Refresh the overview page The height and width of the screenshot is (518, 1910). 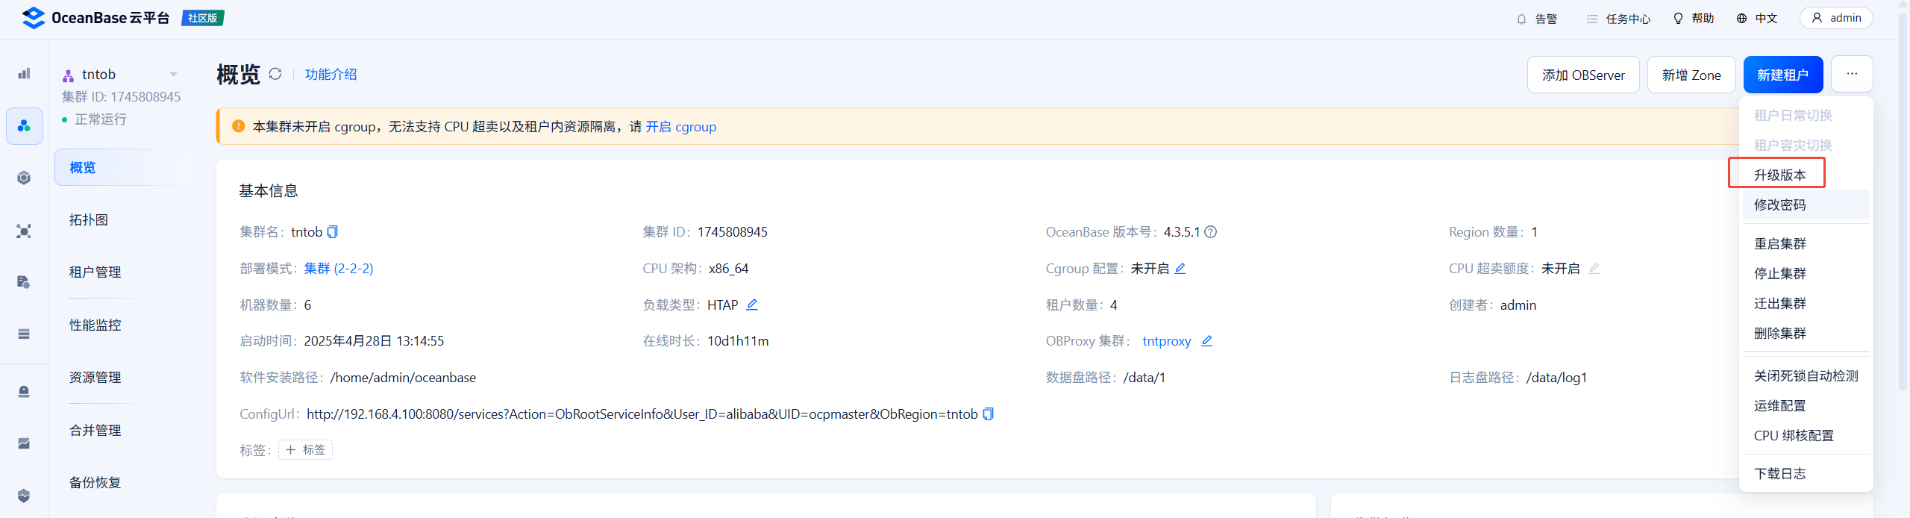pyautogui.click(x=275, y=74)
